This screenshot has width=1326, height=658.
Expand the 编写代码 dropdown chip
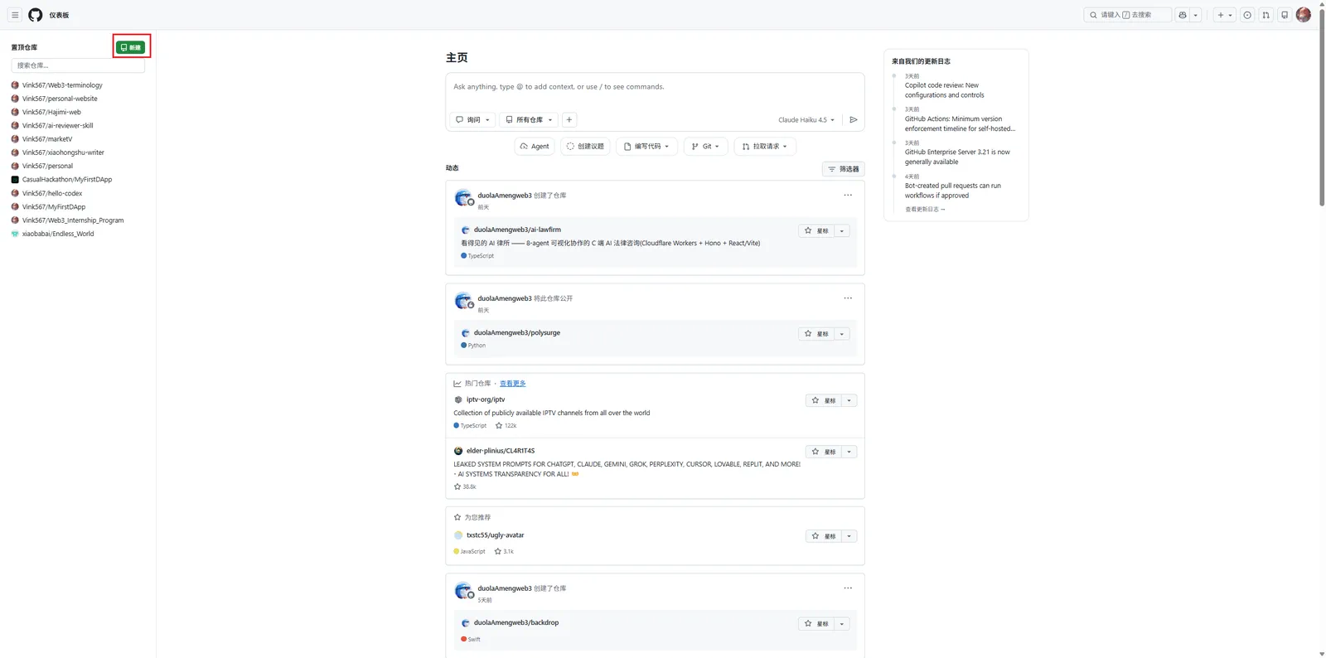click(647, 147)
